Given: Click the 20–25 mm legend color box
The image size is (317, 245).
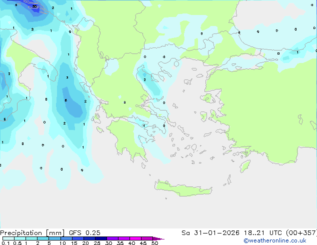Looking at the screenshot, I should point(89,238).
